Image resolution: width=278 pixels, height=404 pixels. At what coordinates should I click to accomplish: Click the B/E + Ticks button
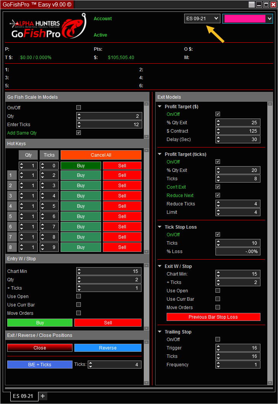[x=40, y=365]
